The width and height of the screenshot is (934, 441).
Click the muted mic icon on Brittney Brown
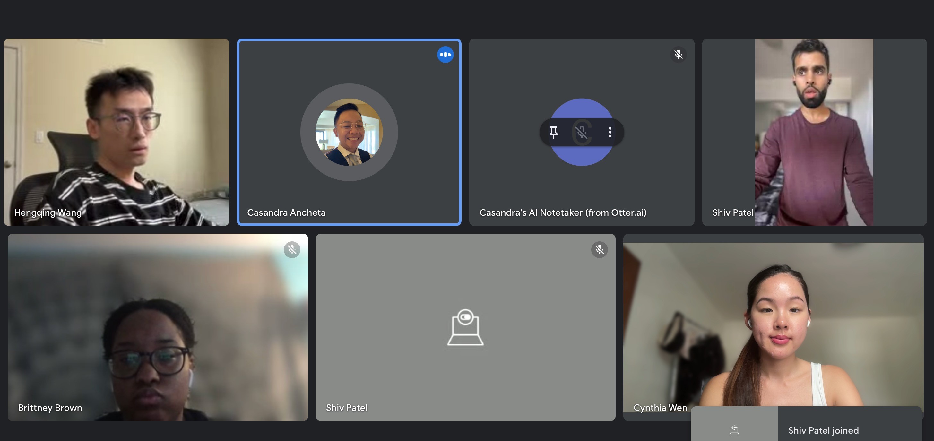tap(292, 249)
